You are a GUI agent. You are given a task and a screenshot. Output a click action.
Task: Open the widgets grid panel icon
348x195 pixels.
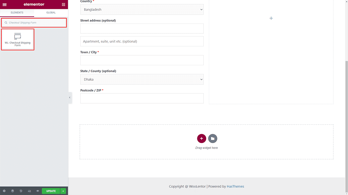click(64, 5)
